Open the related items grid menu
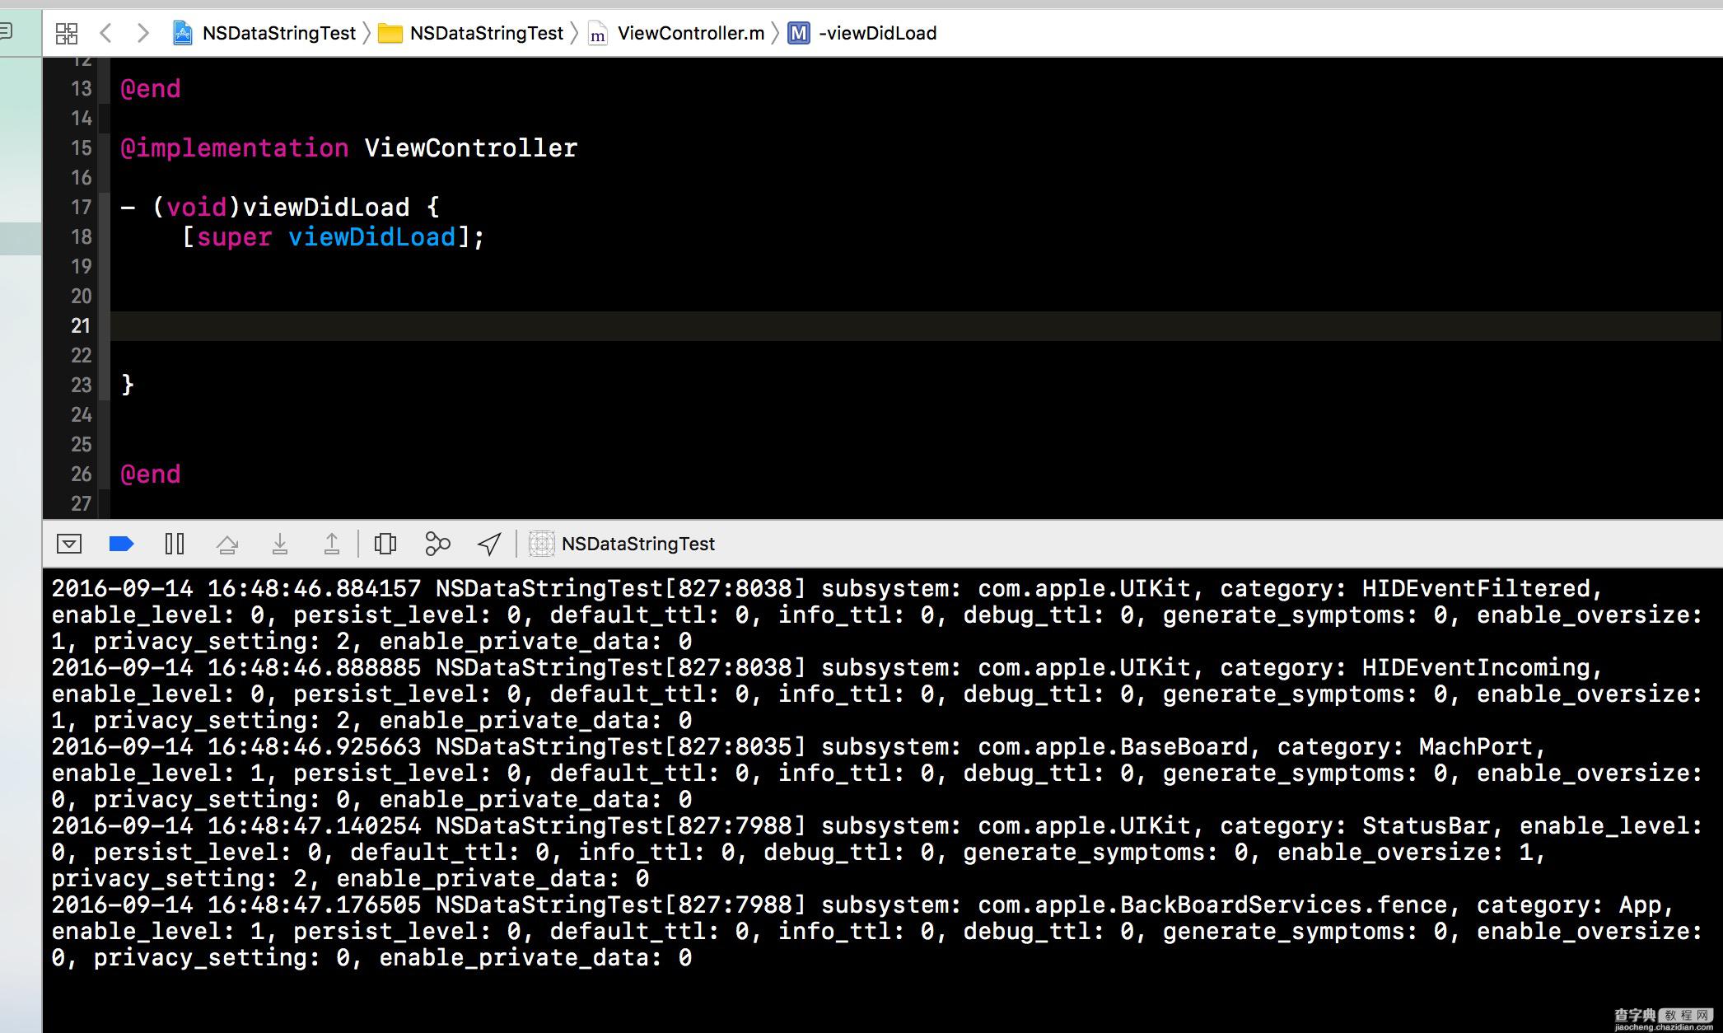The height and width of the screenshot is (1033, 1723). [67, 33]
